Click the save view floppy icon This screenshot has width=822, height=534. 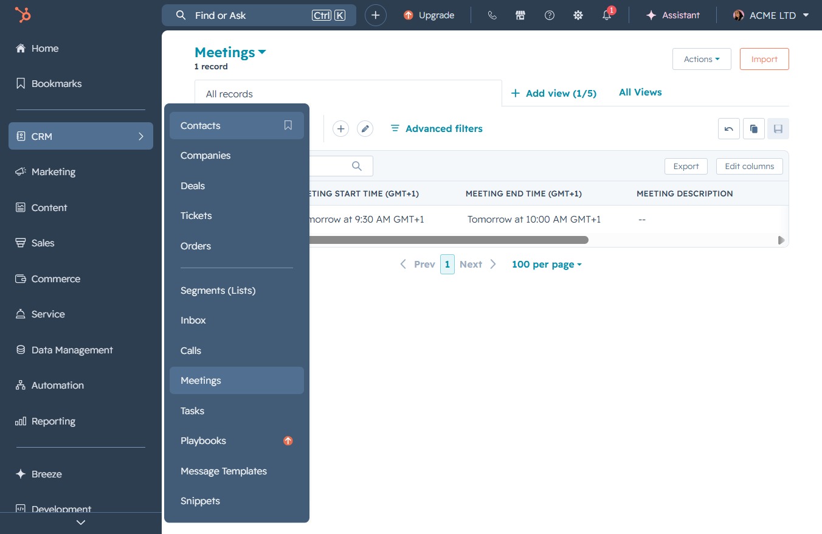[x=778, y=128]
